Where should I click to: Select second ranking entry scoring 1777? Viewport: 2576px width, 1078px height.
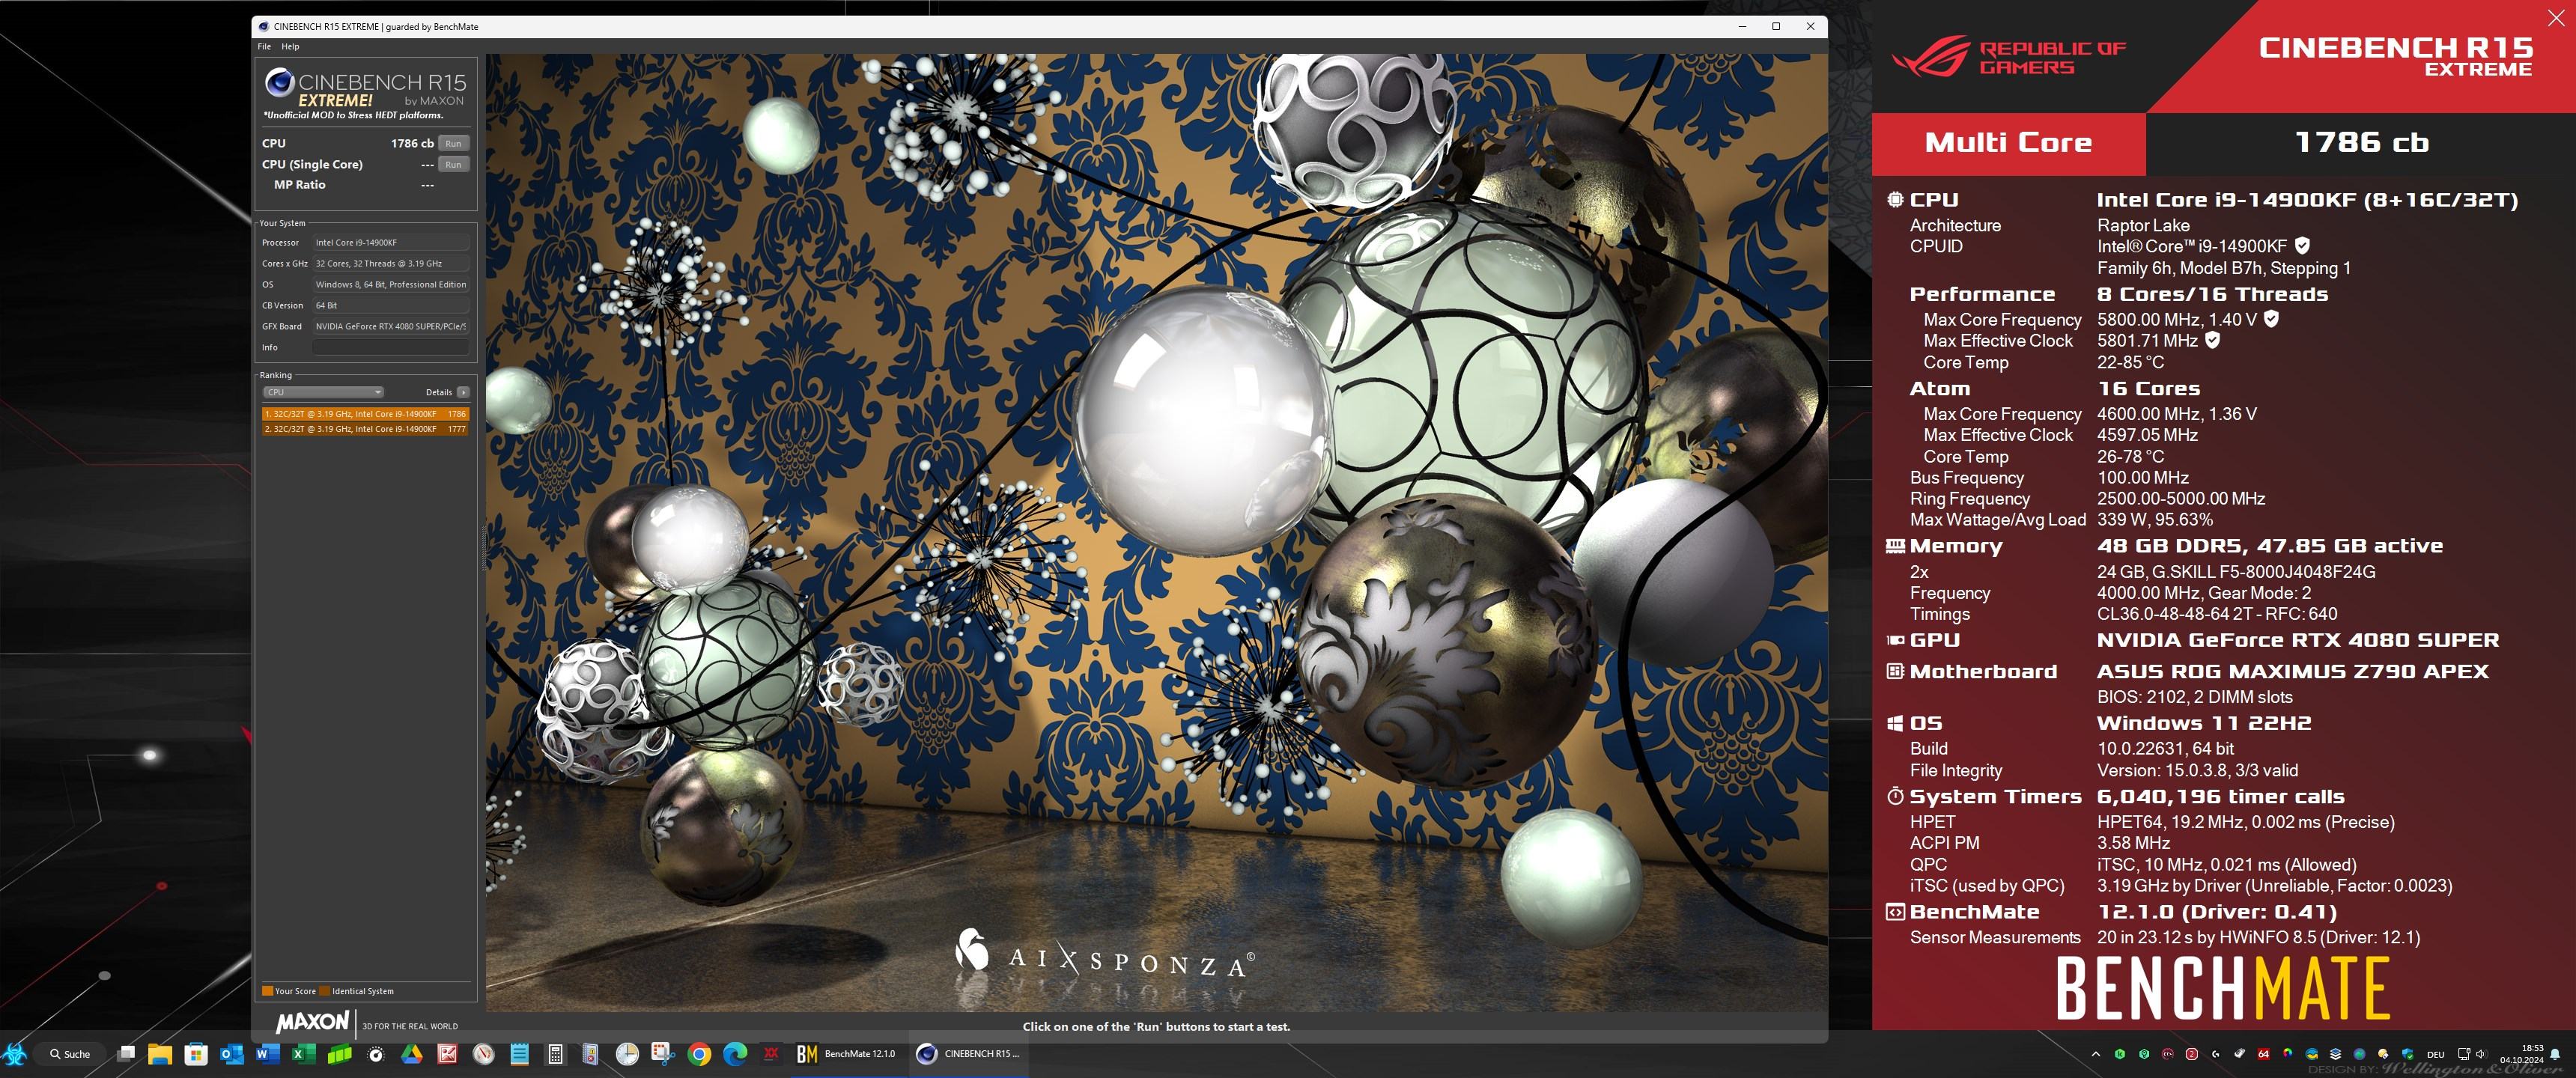tap(364, 429)
